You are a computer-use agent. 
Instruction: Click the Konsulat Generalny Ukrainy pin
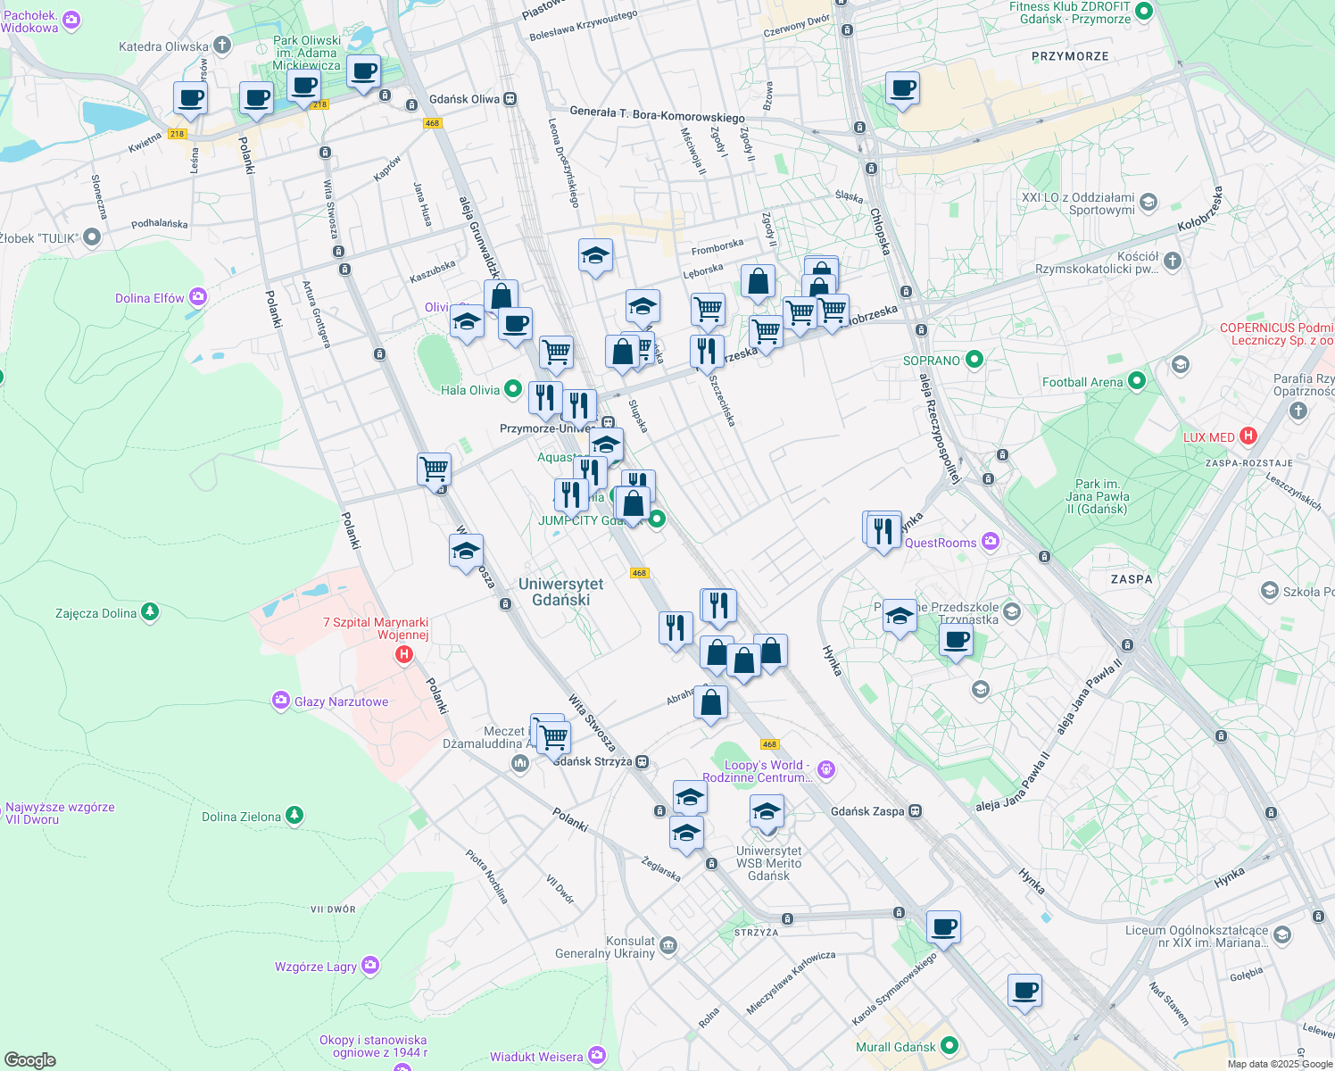coord(668,946)
